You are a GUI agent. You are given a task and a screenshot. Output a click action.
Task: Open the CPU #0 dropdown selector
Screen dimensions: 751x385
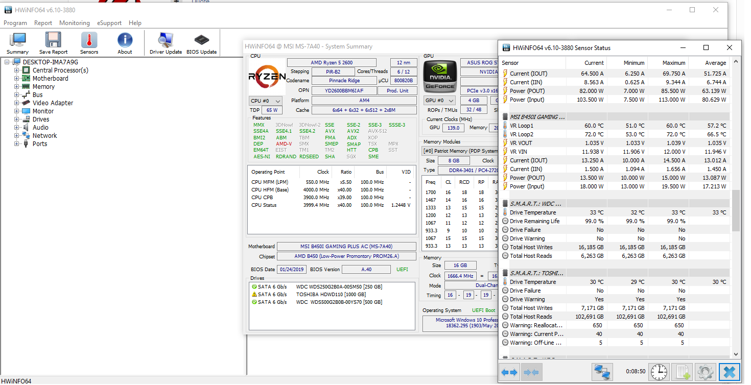pyautogui.click(x=265, y=101)
